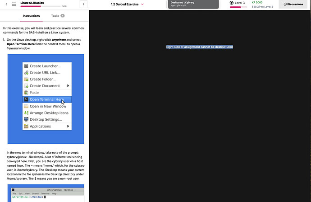311x202 pixels.
Task: Open the hamburger menu beside Linux CLI Basics
Action: tap(14, 4)
